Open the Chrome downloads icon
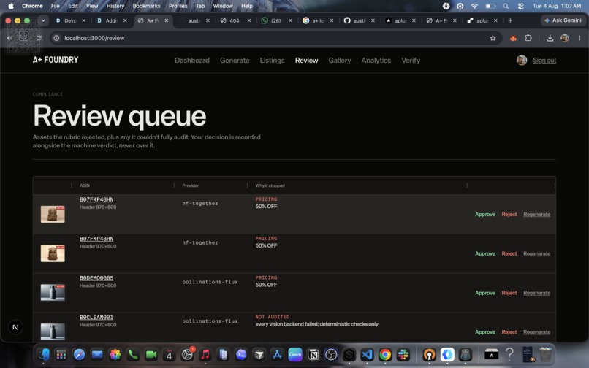 pyautogui.click(x=550, y=38)
